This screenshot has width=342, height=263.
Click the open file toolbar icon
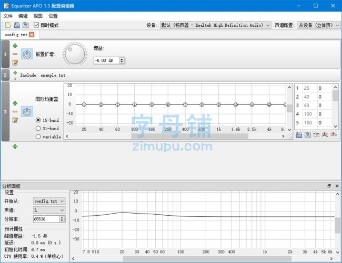click(x=16, y=25)
